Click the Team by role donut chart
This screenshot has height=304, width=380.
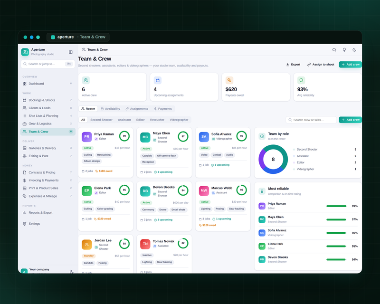pos(273,159)
